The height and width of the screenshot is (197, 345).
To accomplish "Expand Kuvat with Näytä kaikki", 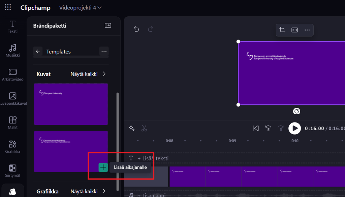I will tap(88, 74).
